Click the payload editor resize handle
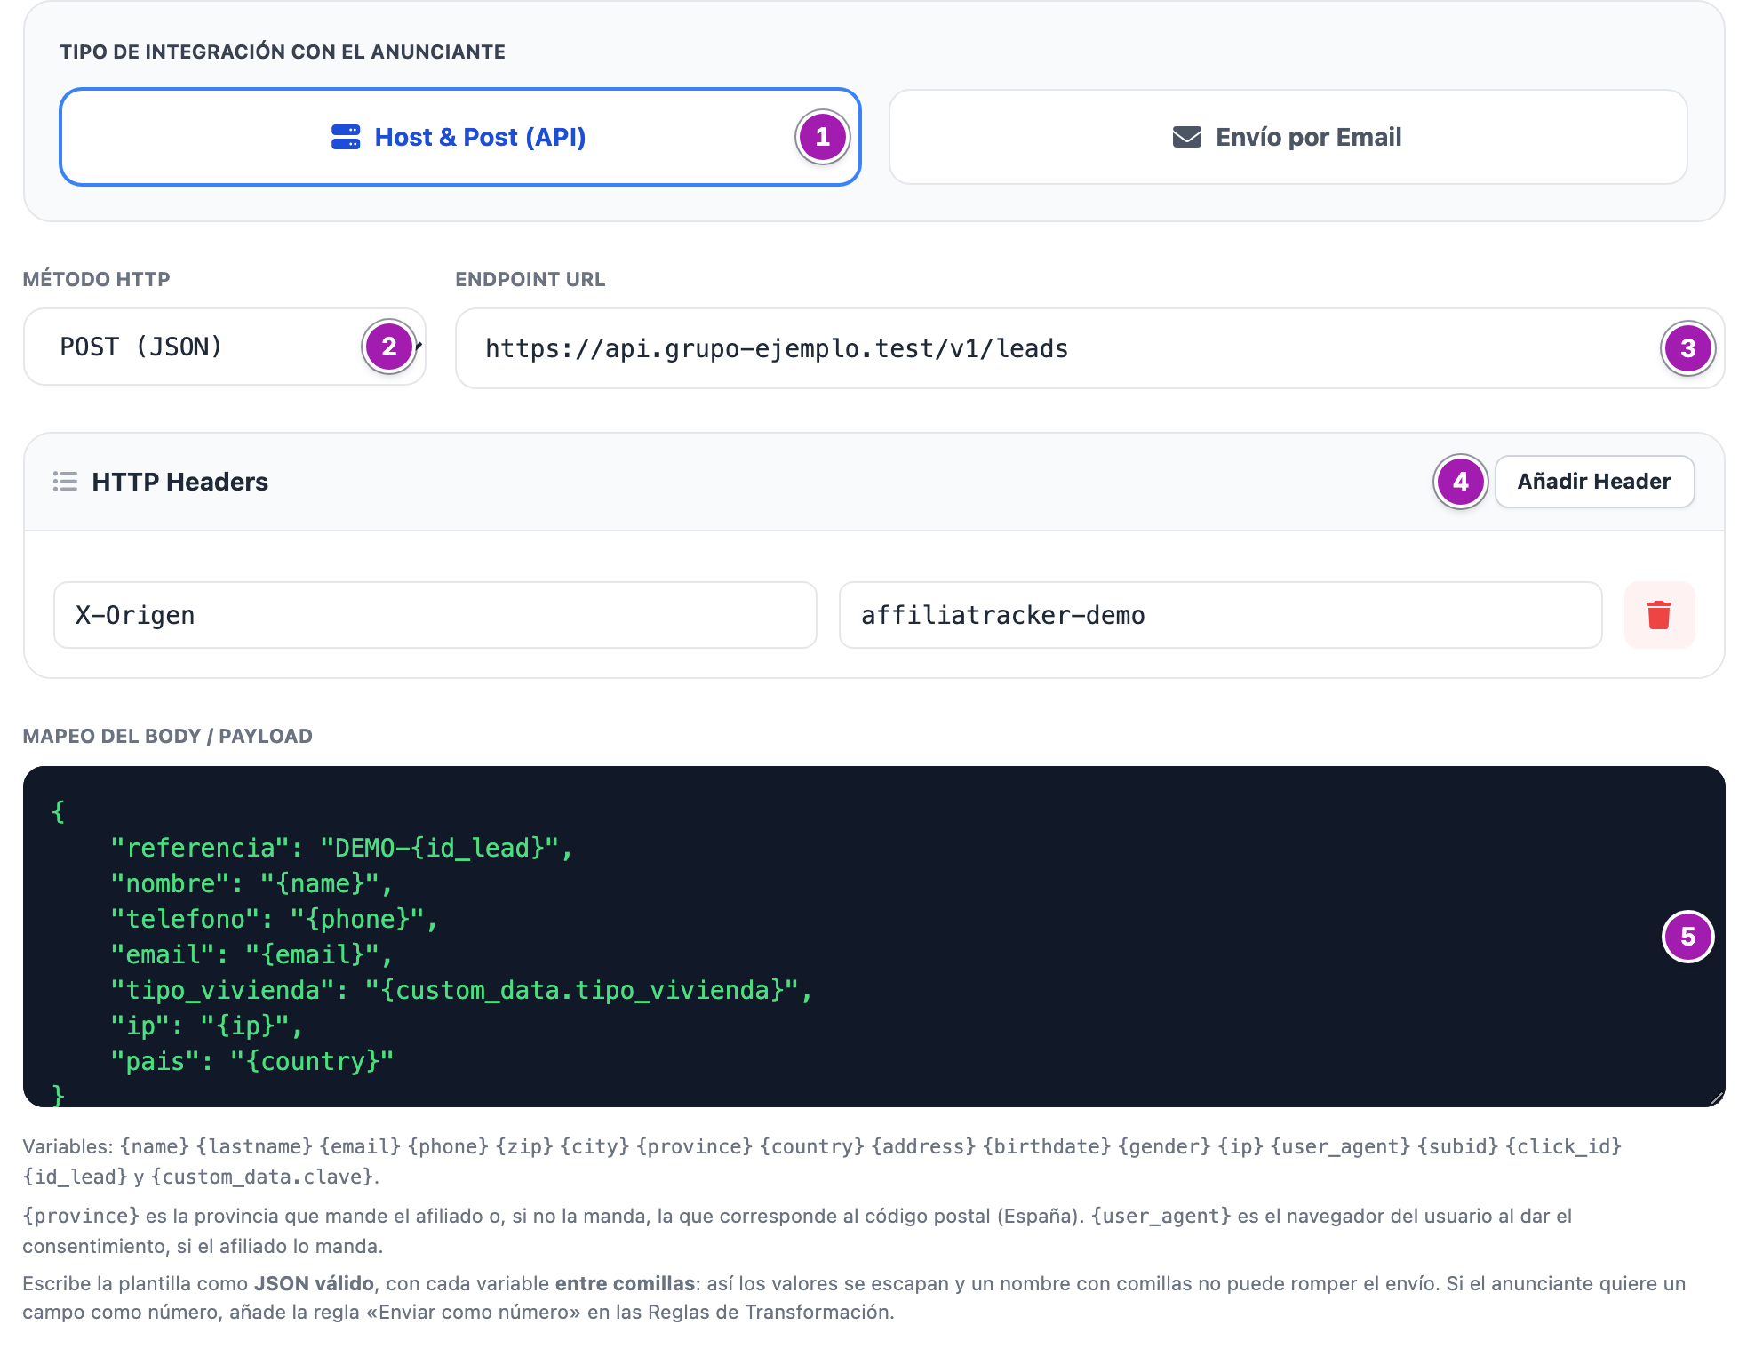The height and width of the screenshot is (1349, 1747). click(x=1716, y=1098)
